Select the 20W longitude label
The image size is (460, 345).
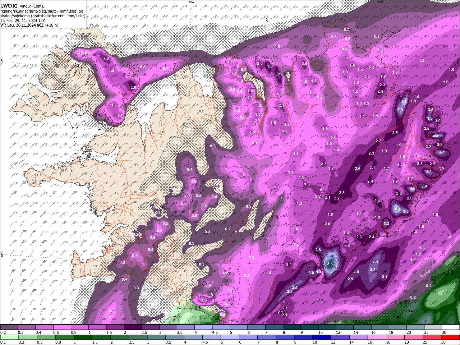(191, 2)
